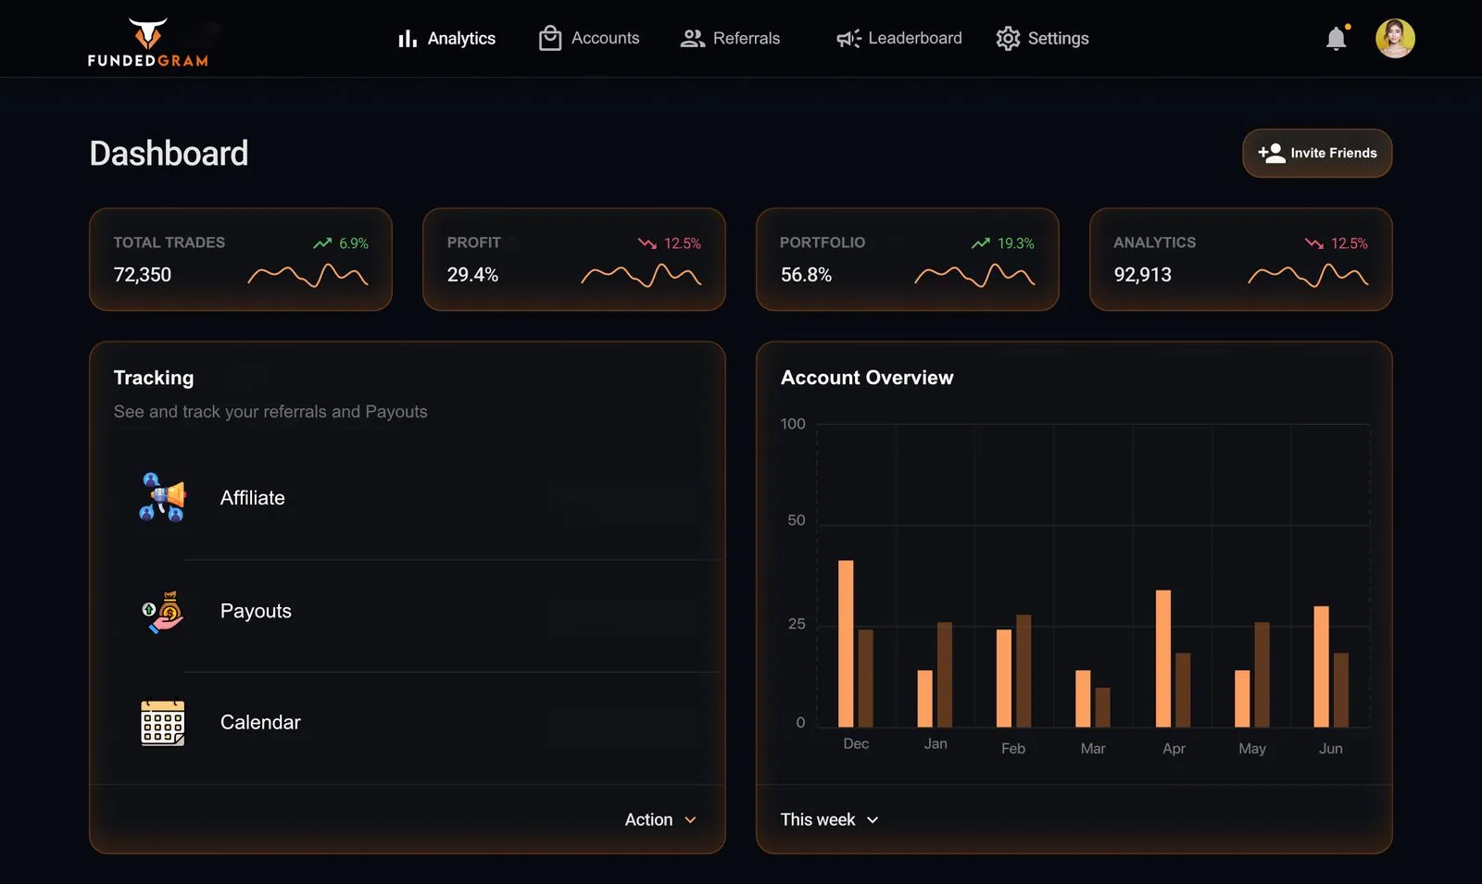Click the Calendar grid icon
The image size is (1482, 884).
pos(163,723)
